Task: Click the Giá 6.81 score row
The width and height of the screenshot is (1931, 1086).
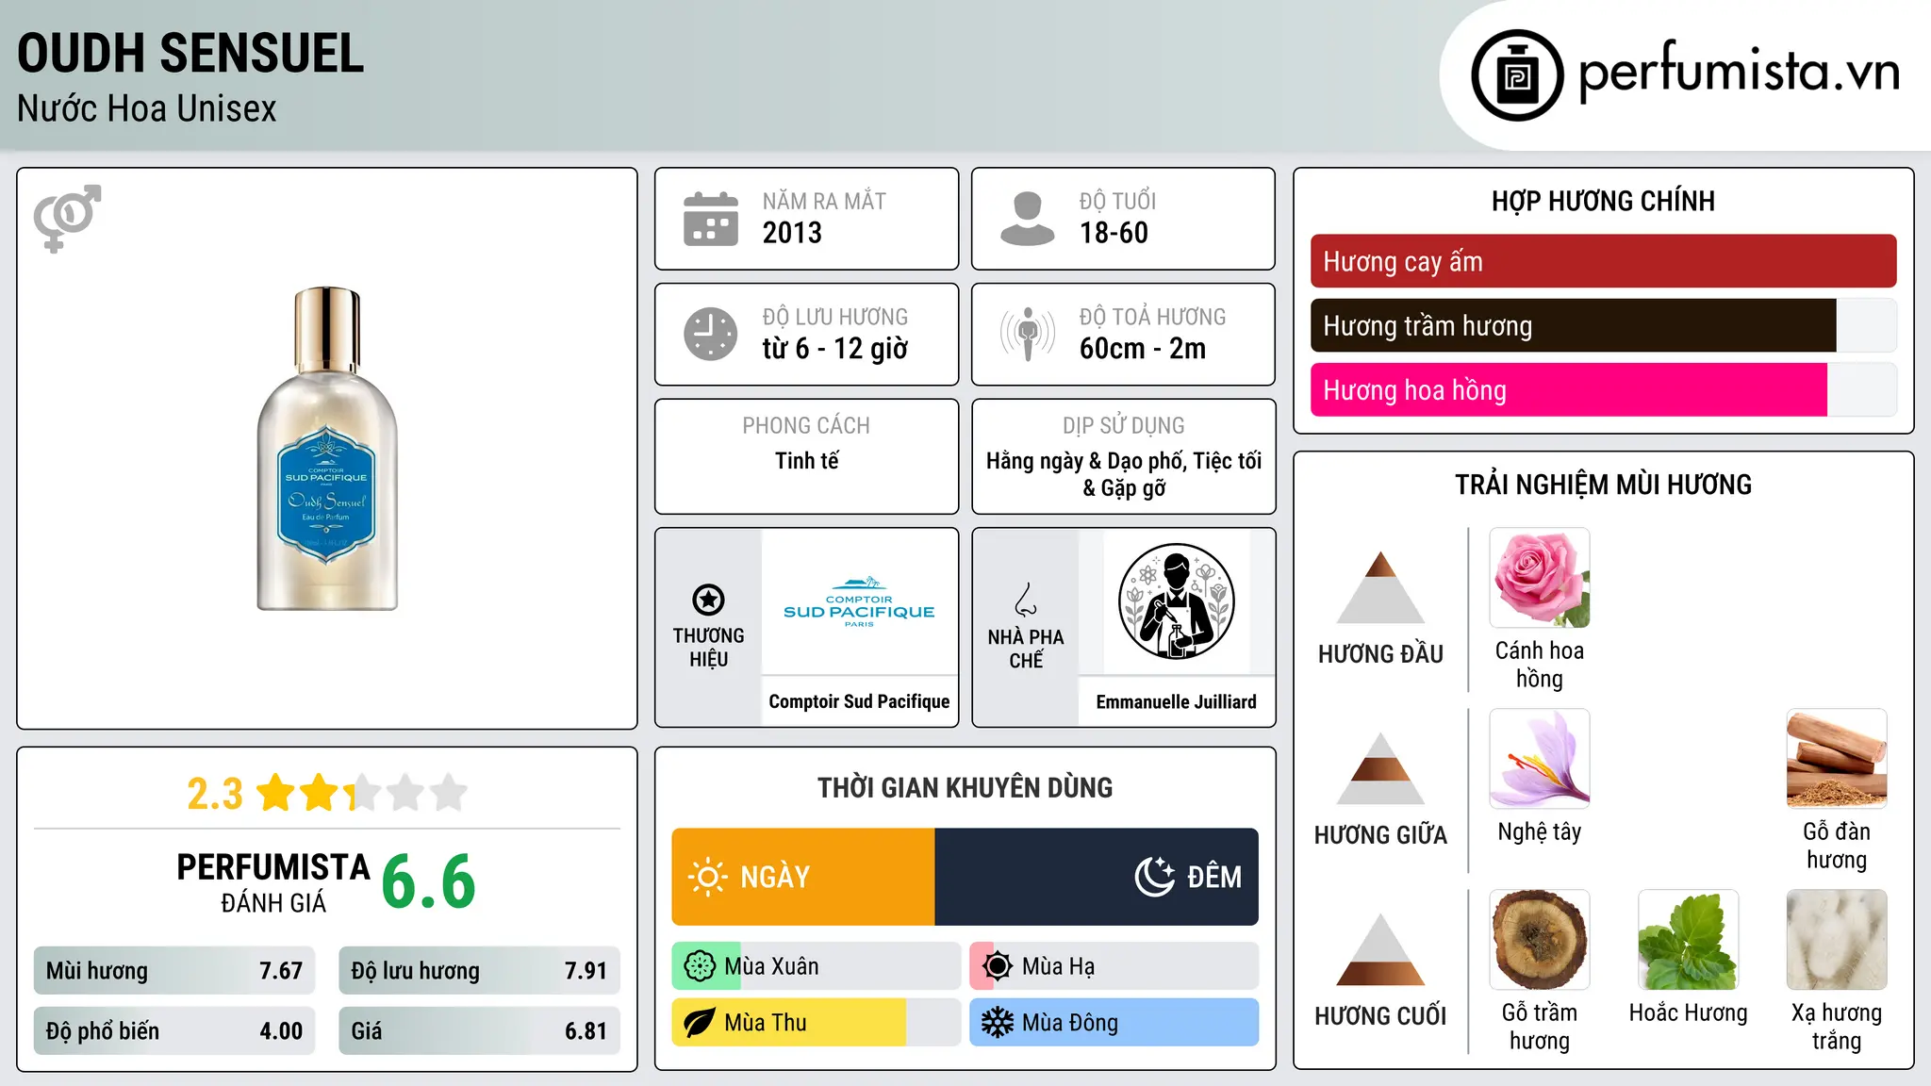Action: [x=479, y=1030]
